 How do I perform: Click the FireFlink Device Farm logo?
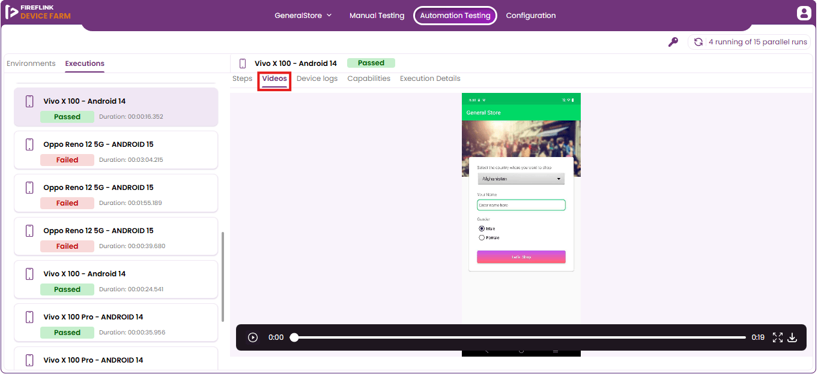pyautogui.click(x=38, y=12)
